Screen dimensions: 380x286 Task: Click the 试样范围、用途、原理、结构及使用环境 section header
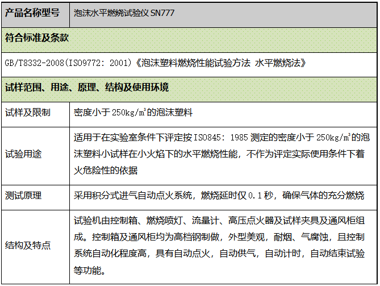coord(86,88)
